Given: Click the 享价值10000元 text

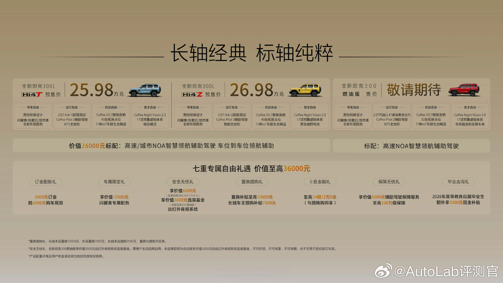Looking at the screenshot, I should [x=114, y=197].
